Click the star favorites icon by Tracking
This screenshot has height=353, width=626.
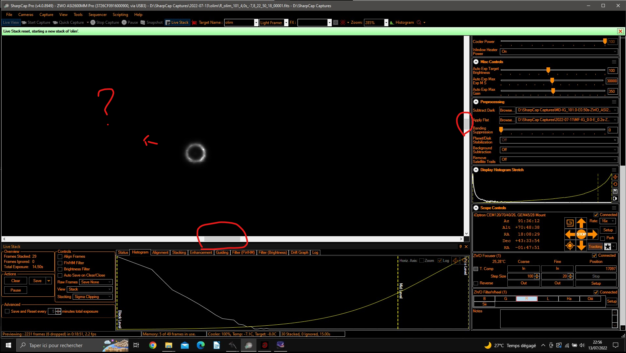click(608, 247)
